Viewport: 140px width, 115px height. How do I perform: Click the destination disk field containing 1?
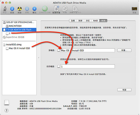pyautogui.click(x=88, y=66)
